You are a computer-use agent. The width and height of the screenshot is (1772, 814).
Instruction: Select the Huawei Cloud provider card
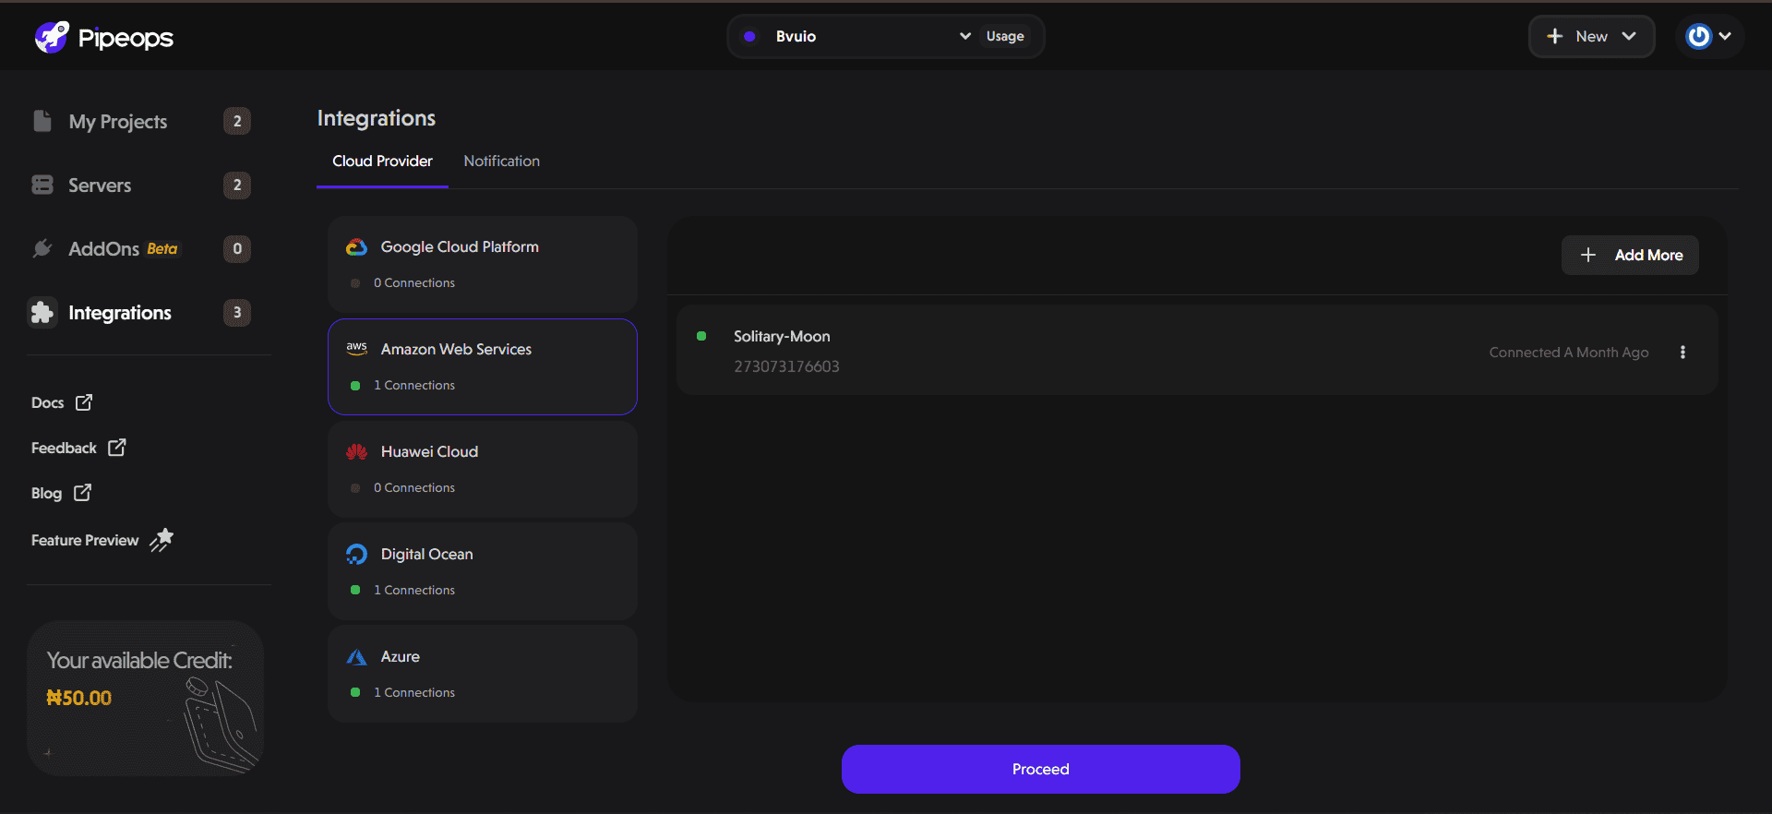point(483,469)
